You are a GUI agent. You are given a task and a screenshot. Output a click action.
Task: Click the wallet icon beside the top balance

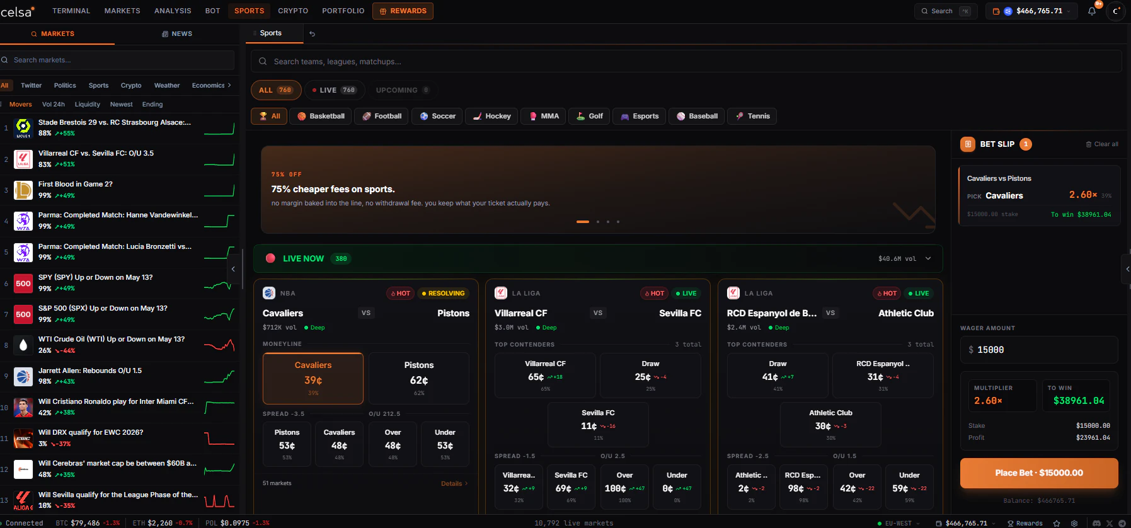point(996,11)
